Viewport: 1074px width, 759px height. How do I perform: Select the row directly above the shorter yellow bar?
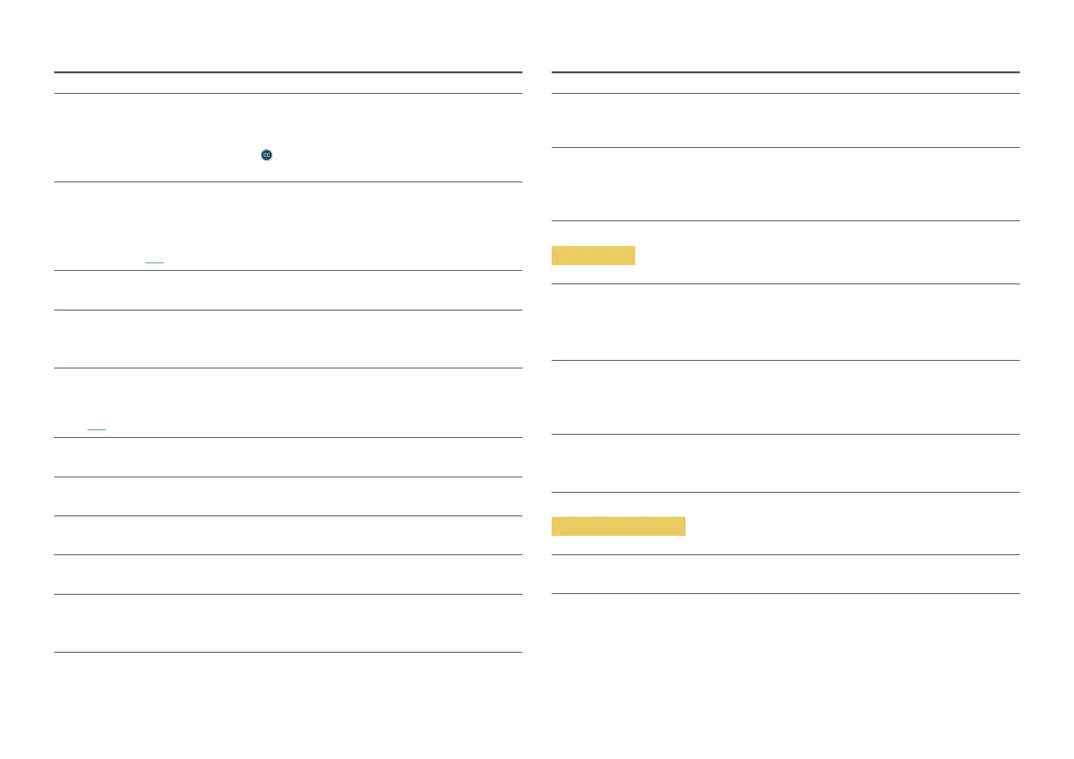(784, 184)
